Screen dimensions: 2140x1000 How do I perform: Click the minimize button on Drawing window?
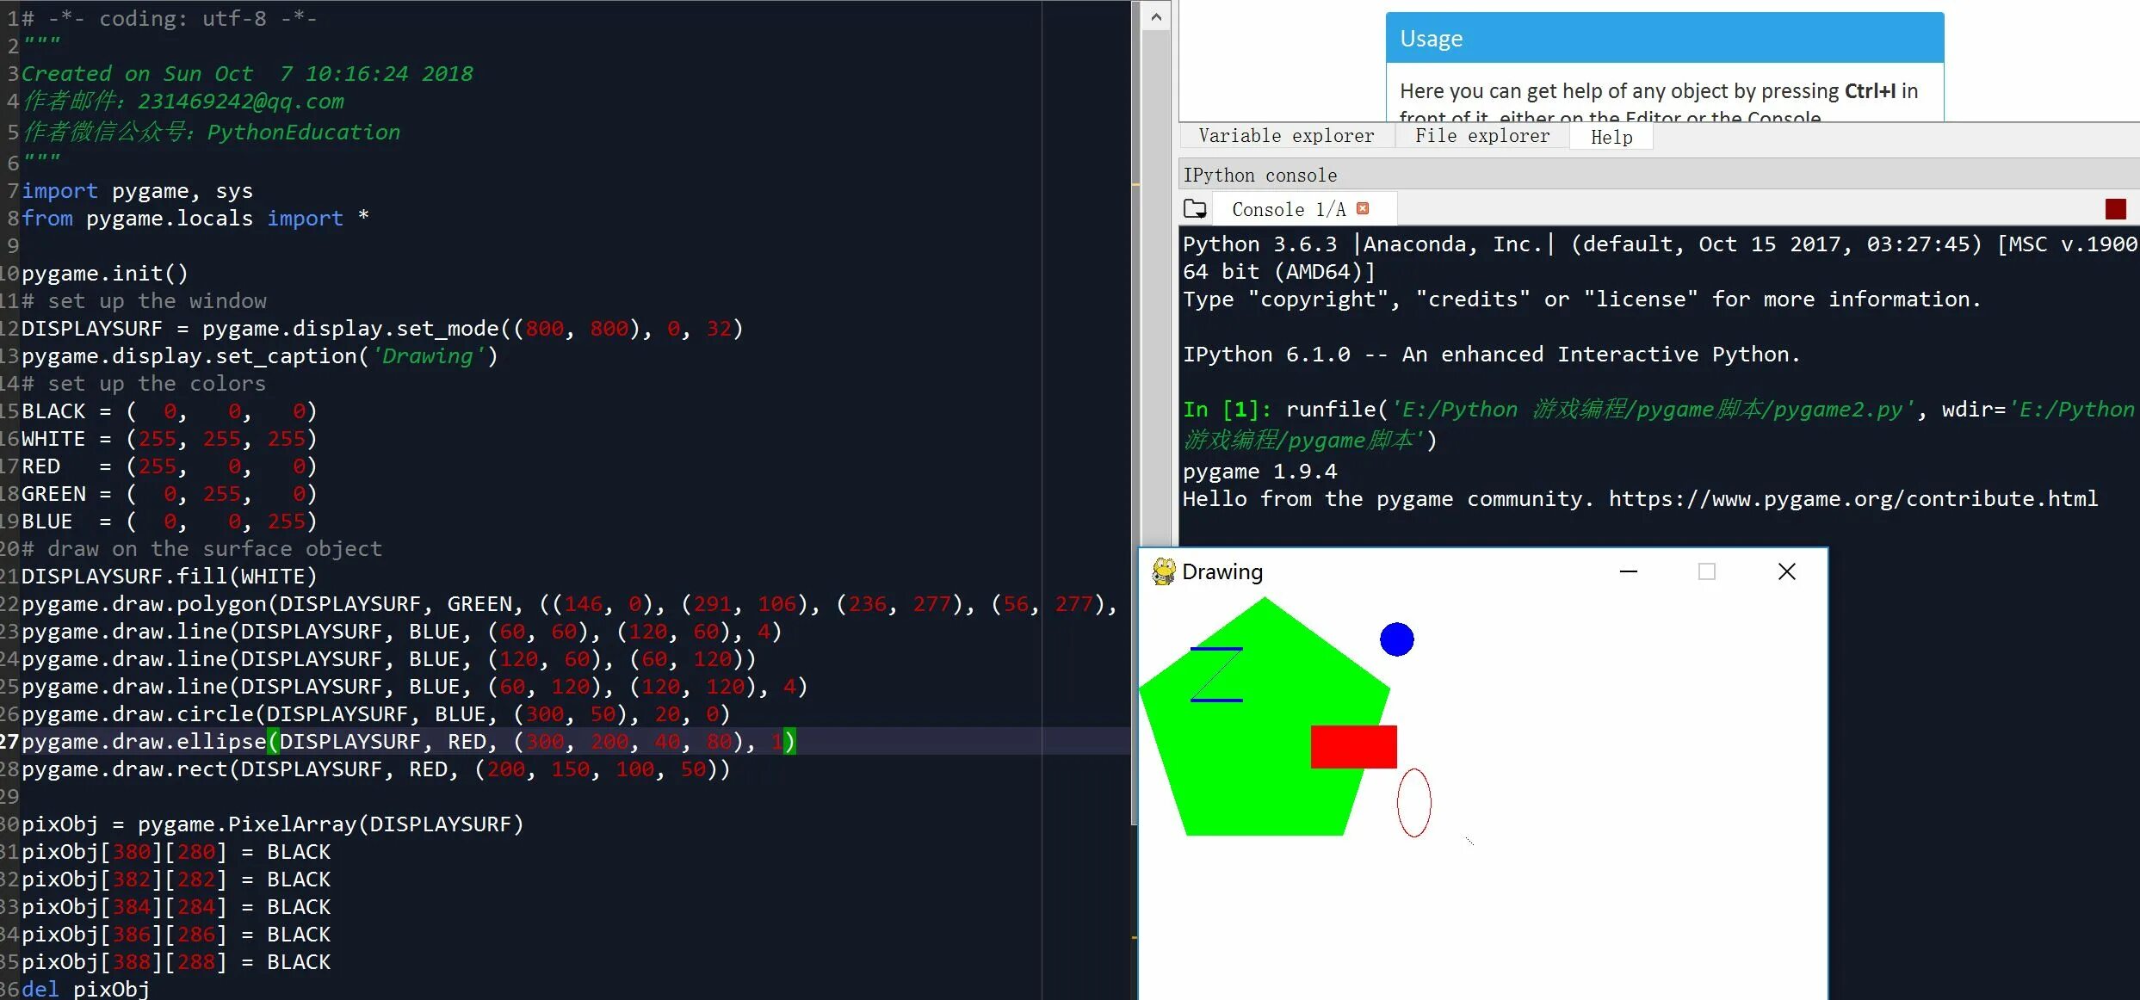click(x=1628, y=571)
